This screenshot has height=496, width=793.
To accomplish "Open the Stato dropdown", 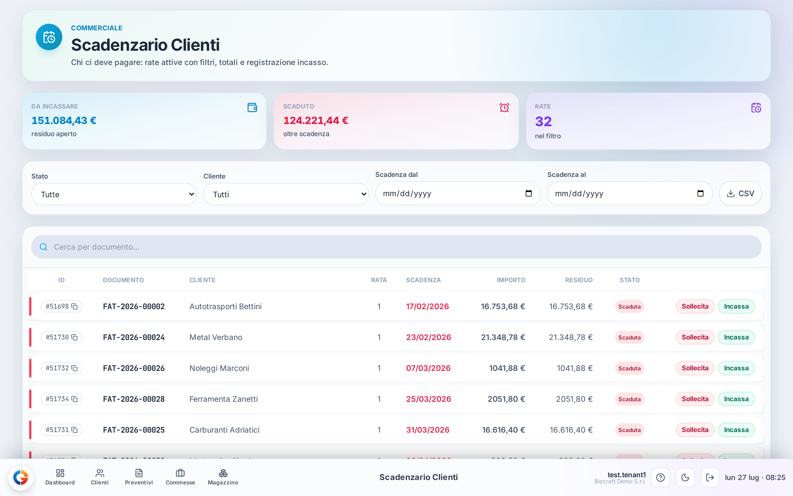I will [x=114, y=194].
